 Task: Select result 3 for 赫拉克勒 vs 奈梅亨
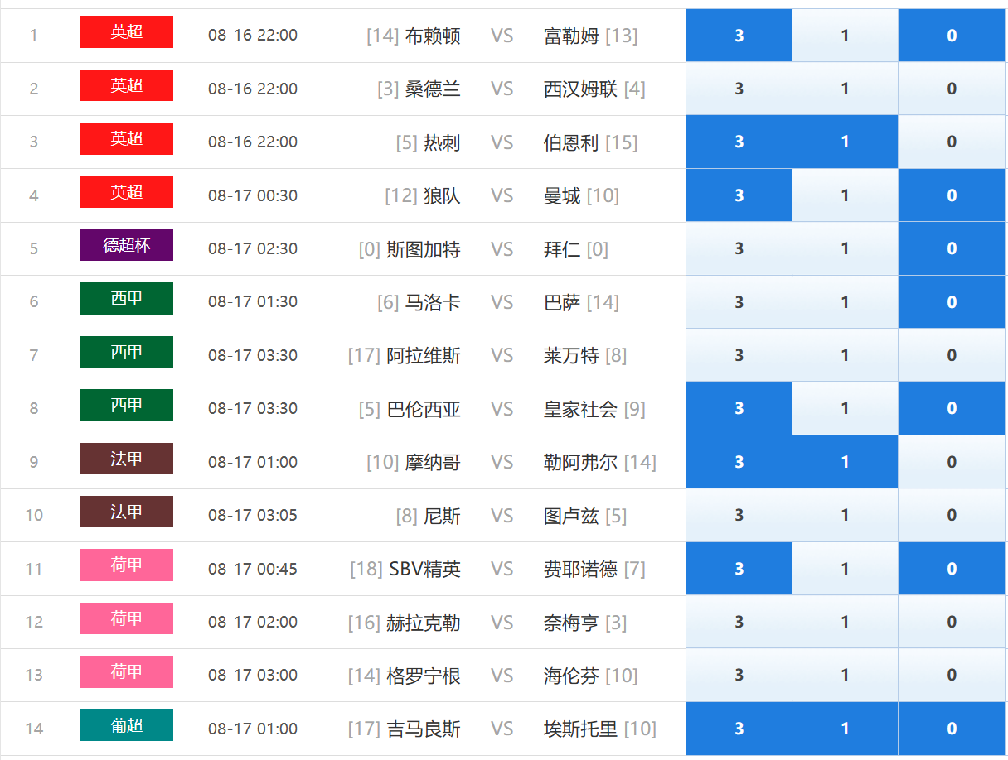tap(739, 623)
